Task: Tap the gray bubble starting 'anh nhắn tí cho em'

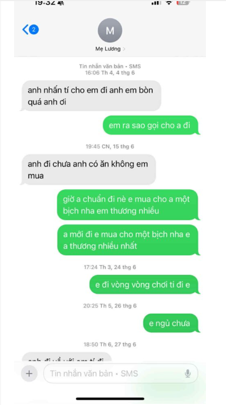Action: pos(91,96)
